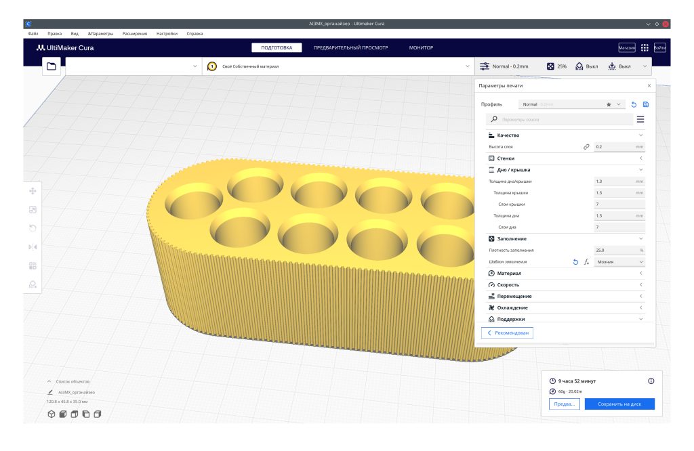Image resolution: width=694 pixels, height=451 pixels.
Task: Click the open file folder icon
Action: [52, 66]
